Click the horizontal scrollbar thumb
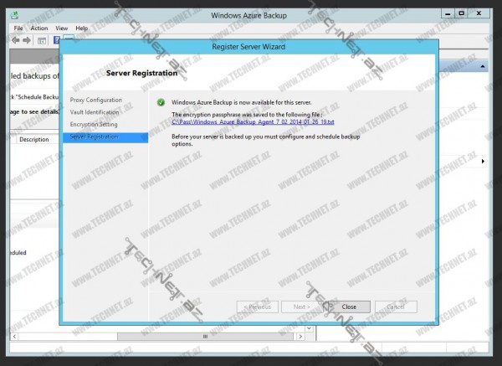This screenshot has width=502, height=366. tap(205, 336)
